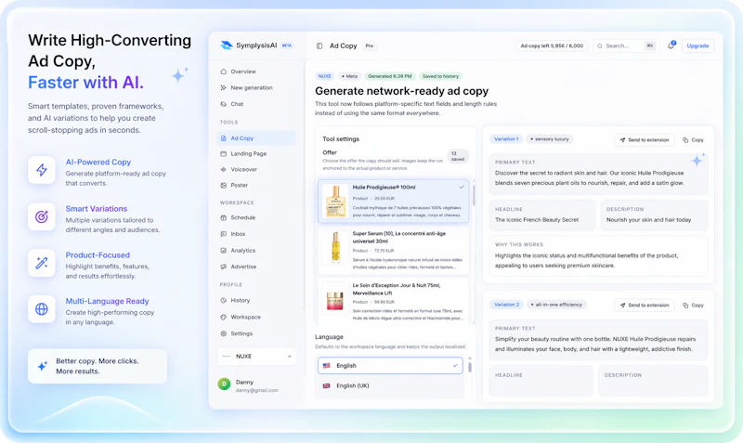
Task: Click the Workspace icon in sidebar
Action: click(x=223, y=317)
